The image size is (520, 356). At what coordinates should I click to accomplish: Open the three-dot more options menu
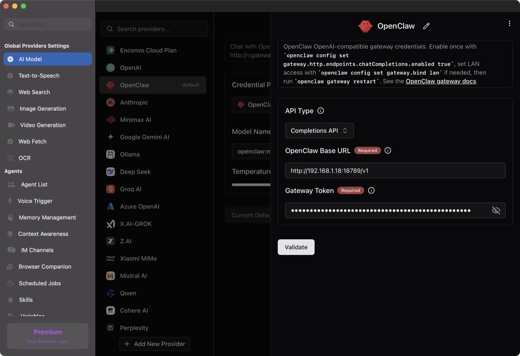(x=509, y=23)
